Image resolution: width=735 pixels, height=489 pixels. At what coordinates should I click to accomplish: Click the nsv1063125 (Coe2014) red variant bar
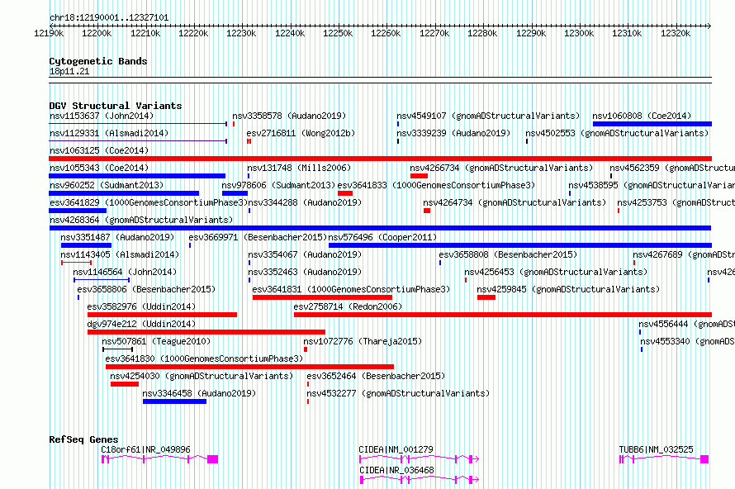(380, 159)
